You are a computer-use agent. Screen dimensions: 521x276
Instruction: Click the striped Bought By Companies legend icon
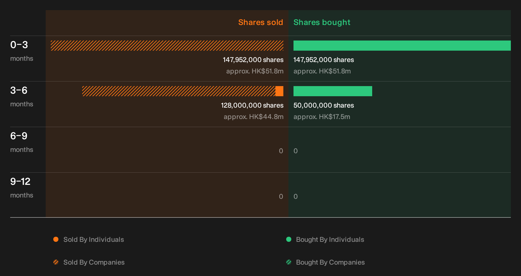(x=289, y=262)
